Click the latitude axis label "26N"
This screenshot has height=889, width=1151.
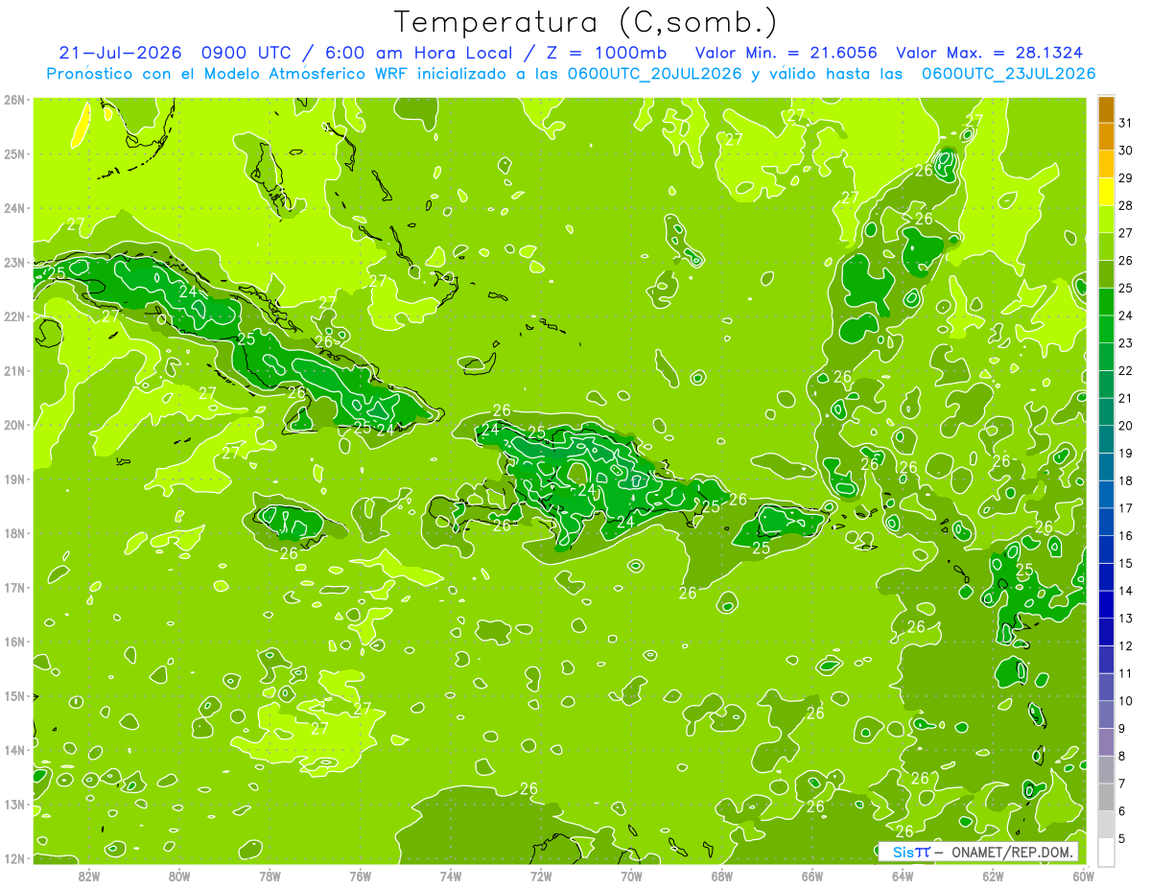(14, 99)
